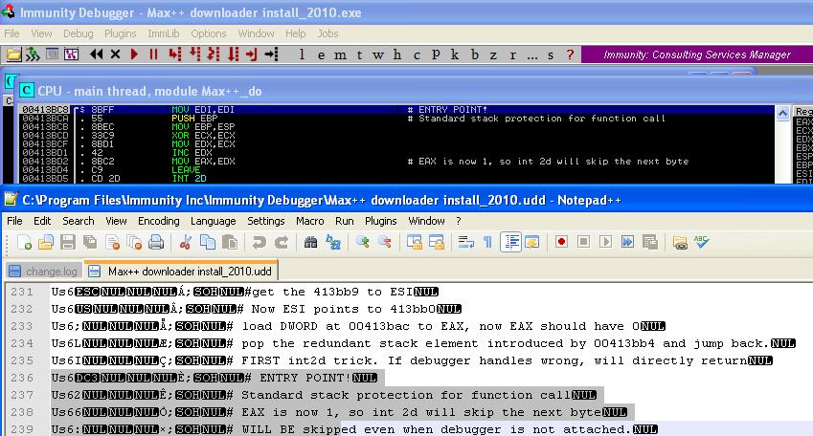Click the Playback macro icon
Image resolution: width=813 pixels, height=436 pixels.
click(x=605, y=242)
